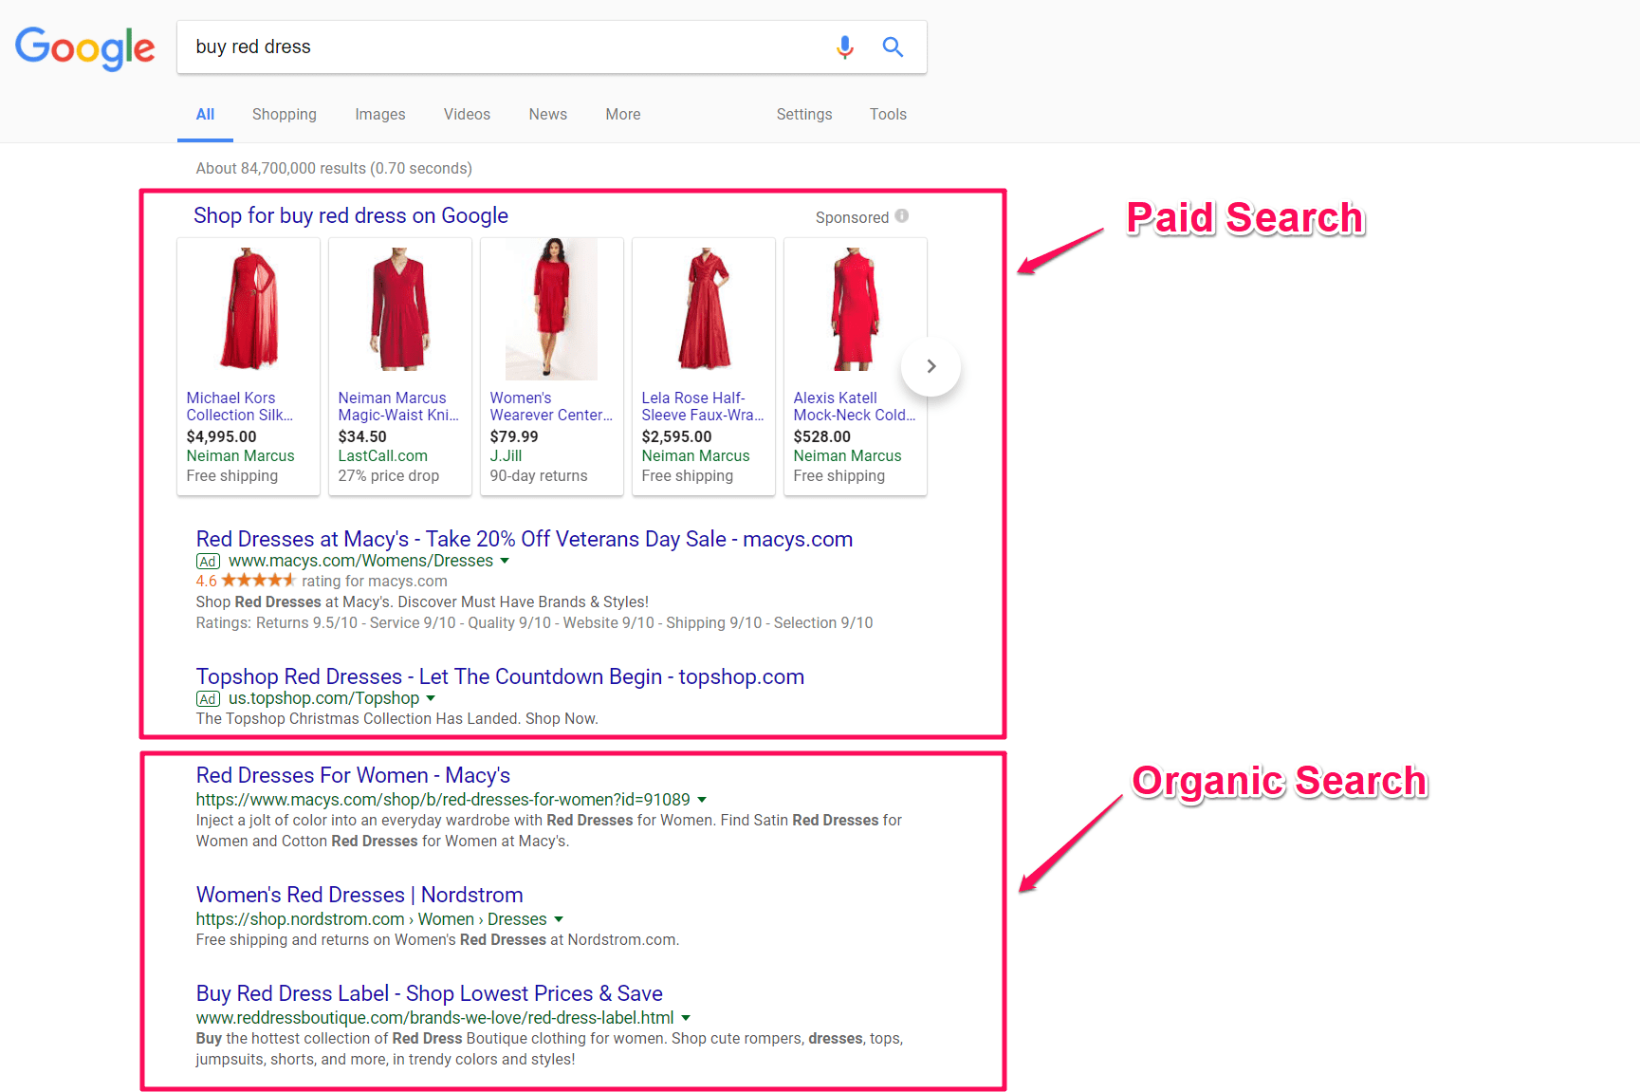This screenshot has width=1640, height=1092.
Task: Open the Red Dresses at Macy's Veterans Day ad
Action: pyautogui.click(x=525, y=540)
